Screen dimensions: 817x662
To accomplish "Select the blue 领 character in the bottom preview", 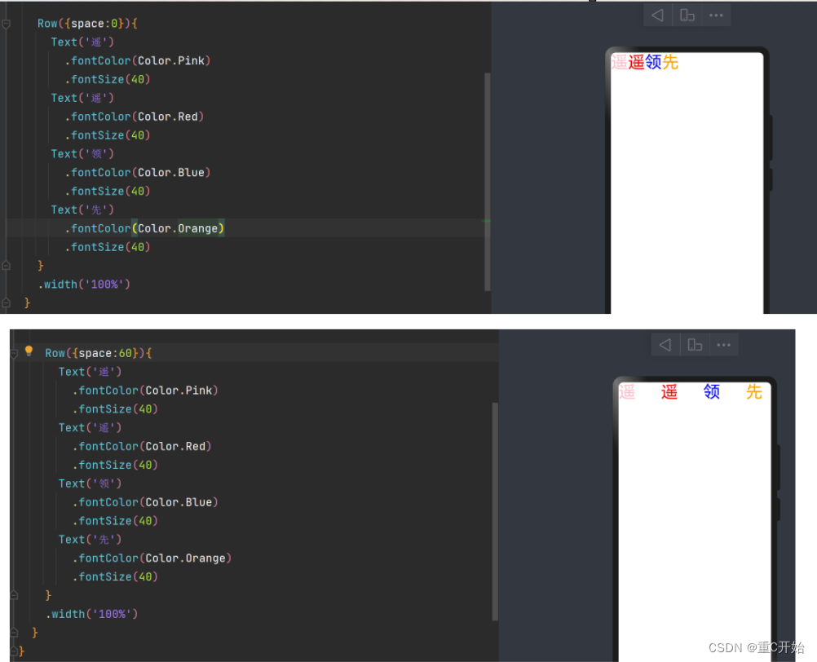I will (x=711, y=392).
